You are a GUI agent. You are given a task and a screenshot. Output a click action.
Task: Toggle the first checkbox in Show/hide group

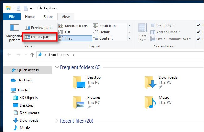[x=198, y=25]
